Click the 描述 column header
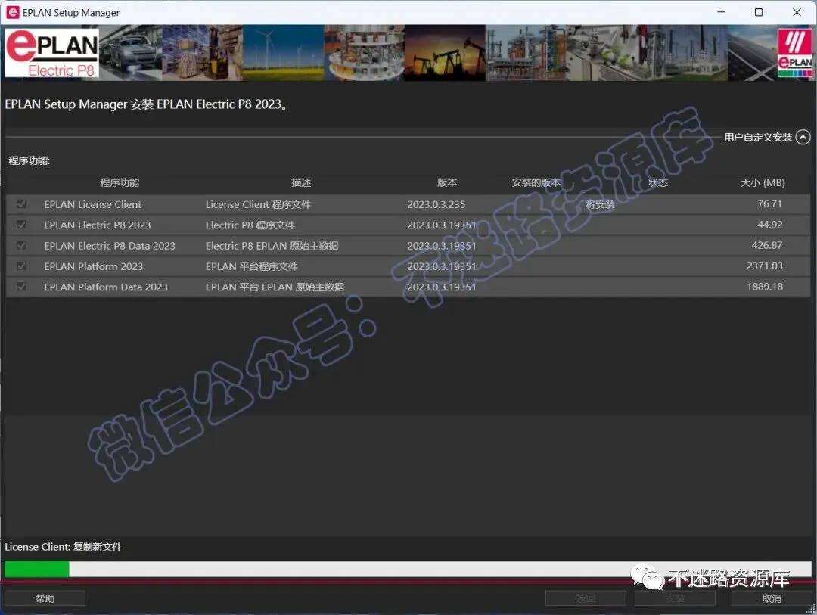Image resolution: width=817 pixels, height=615 pixels. click(301, 182)
